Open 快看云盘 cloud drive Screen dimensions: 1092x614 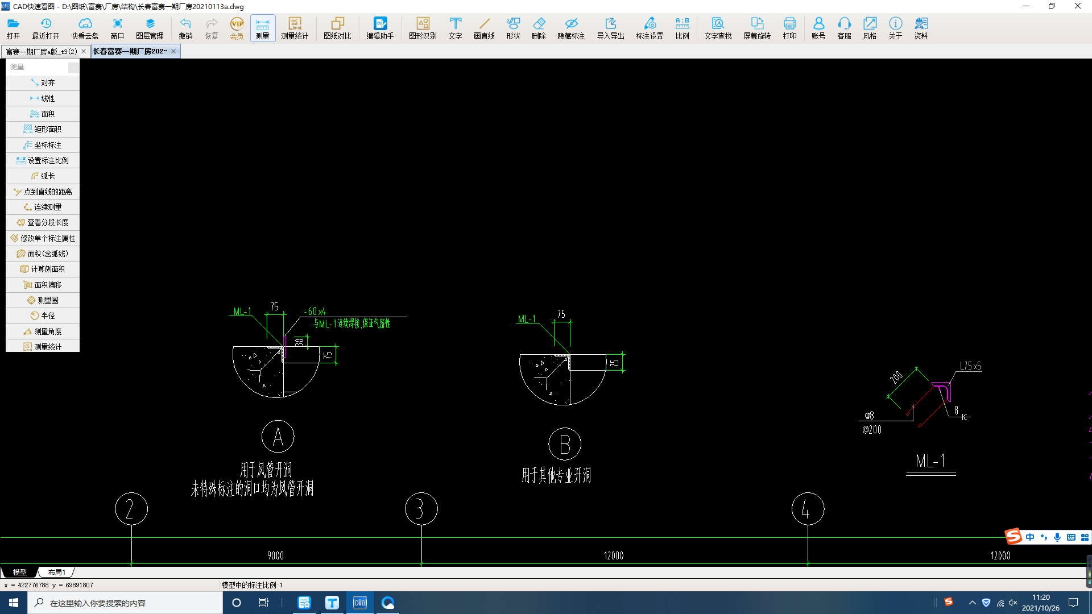(85, 28)
